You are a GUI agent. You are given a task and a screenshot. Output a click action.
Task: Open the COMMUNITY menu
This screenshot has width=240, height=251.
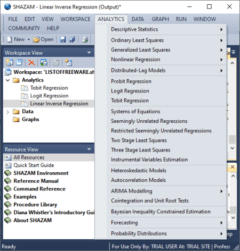[24, 28]
